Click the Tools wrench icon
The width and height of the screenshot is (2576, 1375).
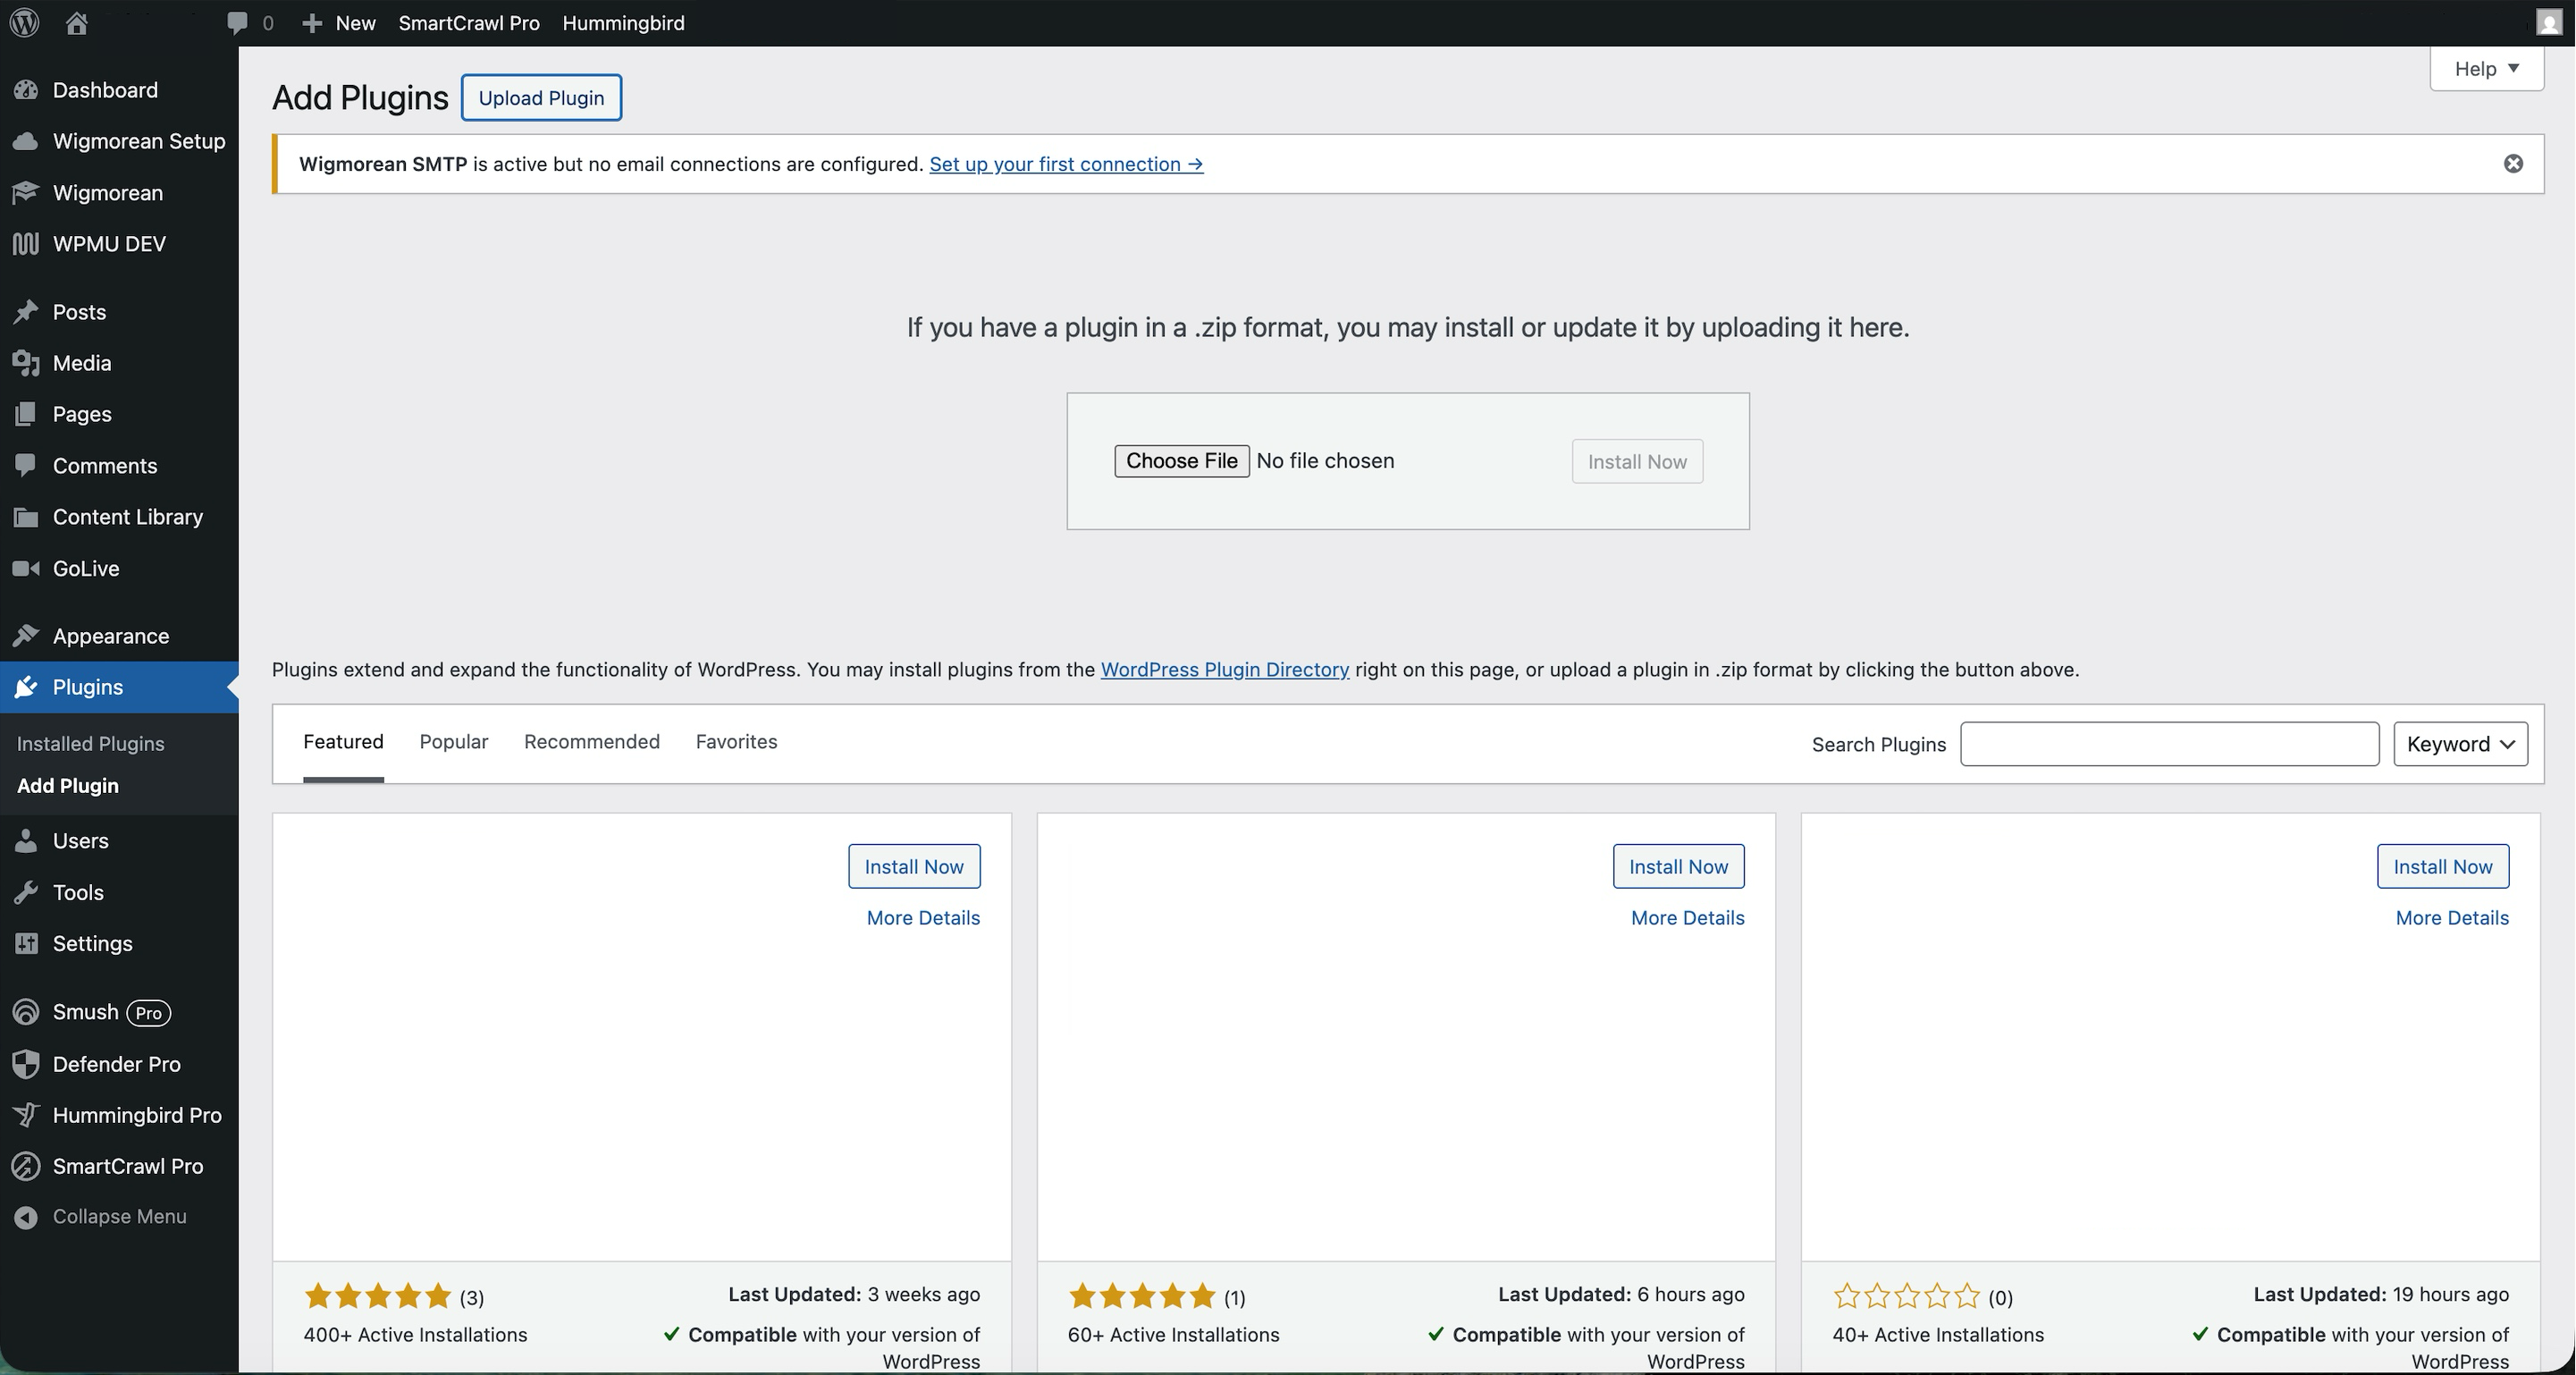pos(26,892)
